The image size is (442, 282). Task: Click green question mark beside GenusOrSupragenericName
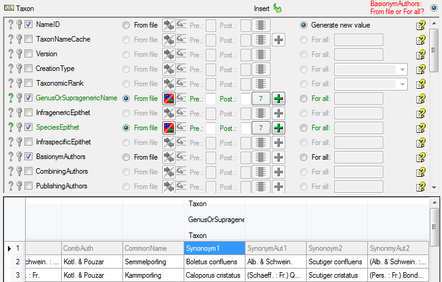10,98
